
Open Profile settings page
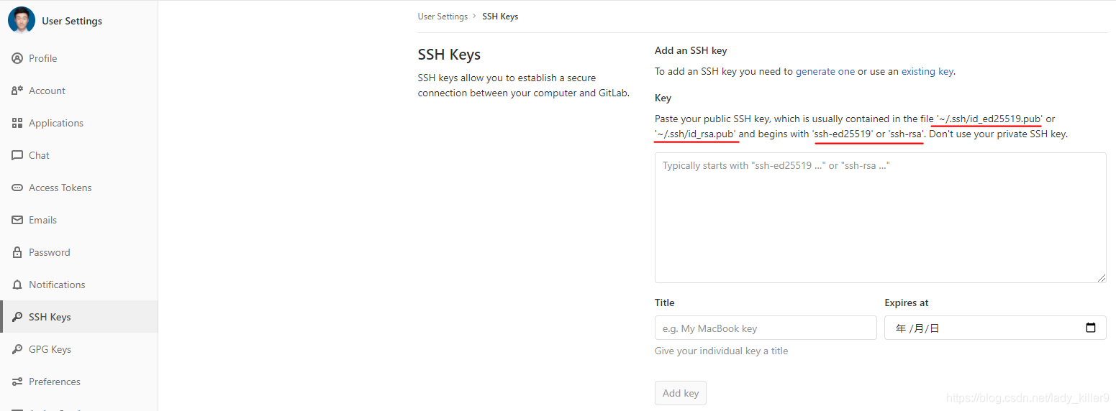click(x=79, y=58)
